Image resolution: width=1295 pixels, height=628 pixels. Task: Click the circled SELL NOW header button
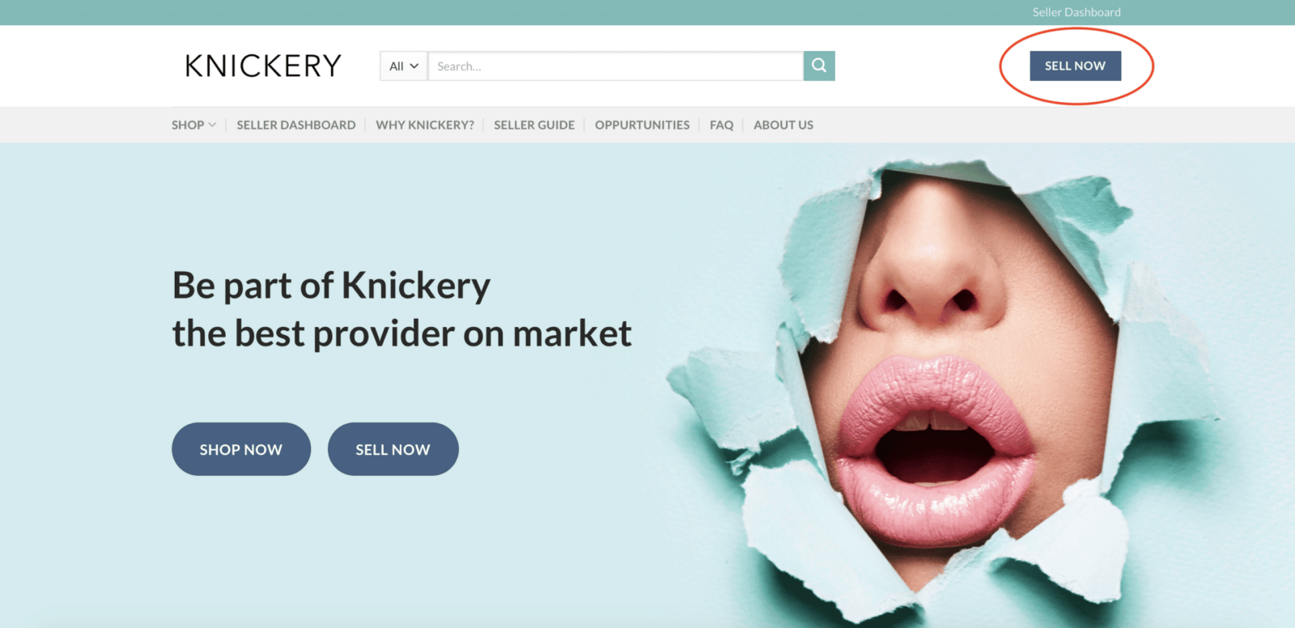point(1075,66)
